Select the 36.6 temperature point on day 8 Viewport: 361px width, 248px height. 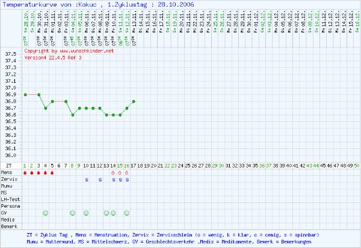(x=73, y=115)
